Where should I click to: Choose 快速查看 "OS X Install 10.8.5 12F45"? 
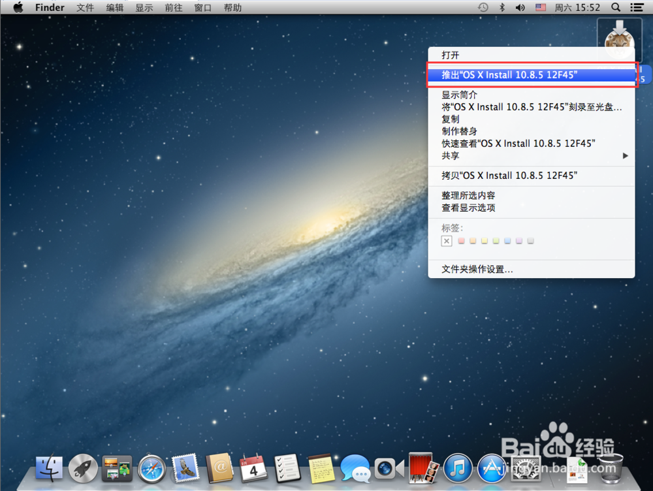532,144
